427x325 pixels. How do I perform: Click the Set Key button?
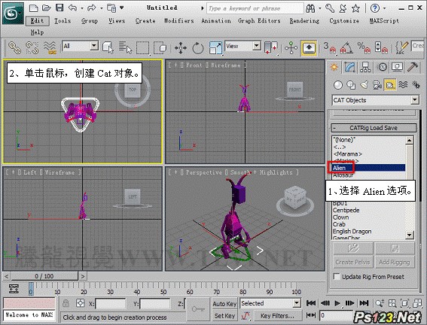(x=224, y=316)
